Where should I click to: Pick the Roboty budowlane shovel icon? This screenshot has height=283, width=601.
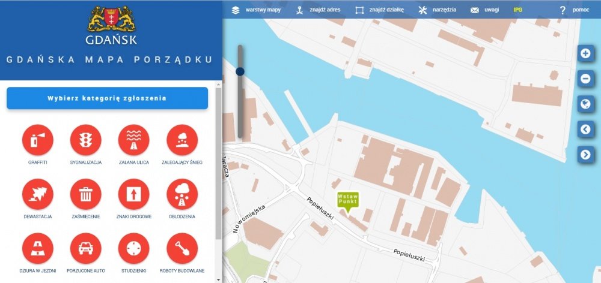click(182, 248)
